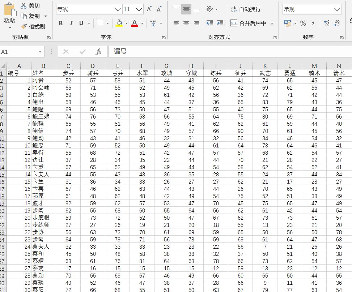Increase indent icon
This screenshot has width=352, height=292.
click(x=220, y=23)
